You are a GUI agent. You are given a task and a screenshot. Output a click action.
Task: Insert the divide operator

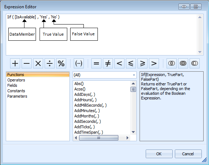[x=50, y=63]
